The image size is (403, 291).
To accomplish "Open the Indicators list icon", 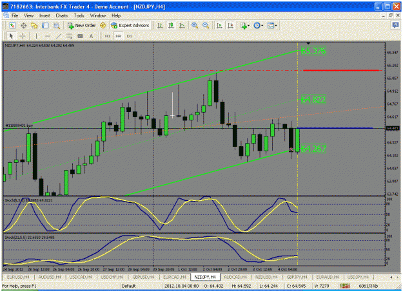I will pos(243,25).
